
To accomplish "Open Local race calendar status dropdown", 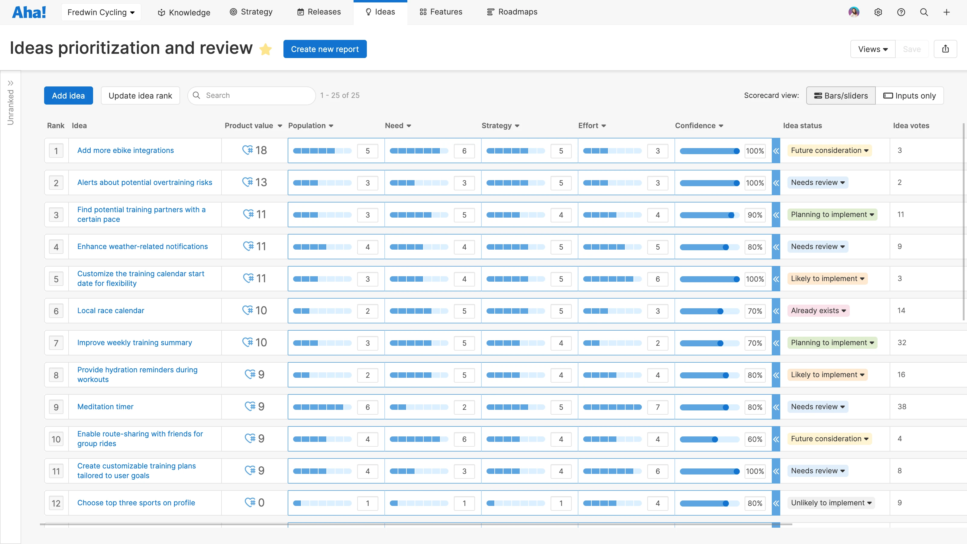I will [818, 310].
